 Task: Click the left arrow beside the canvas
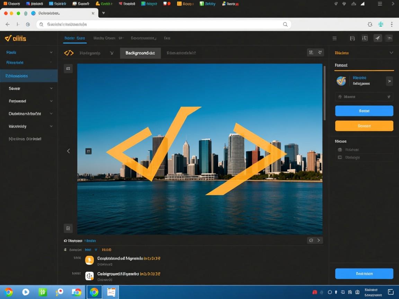[69, 151]
